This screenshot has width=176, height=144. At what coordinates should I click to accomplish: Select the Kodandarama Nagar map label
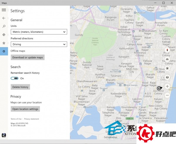tap(119, 95)
